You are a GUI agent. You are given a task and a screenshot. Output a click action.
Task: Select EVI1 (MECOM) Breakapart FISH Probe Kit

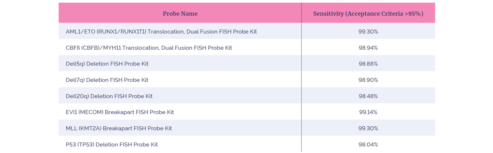(120, 112)
